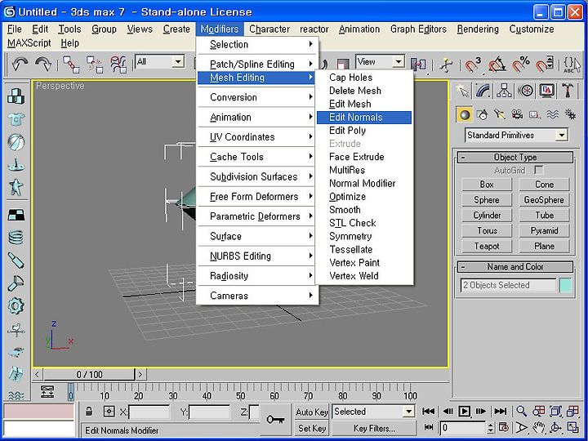Image resolution: width=588 pixels, height=441 pixels.
Task: Toggle the Set Key button
Action: click(312, 428)
